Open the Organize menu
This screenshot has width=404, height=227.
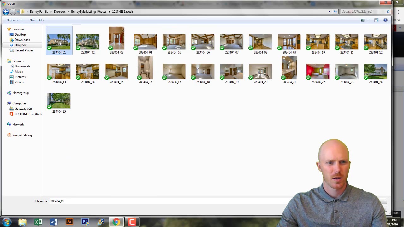pos(14,20)
